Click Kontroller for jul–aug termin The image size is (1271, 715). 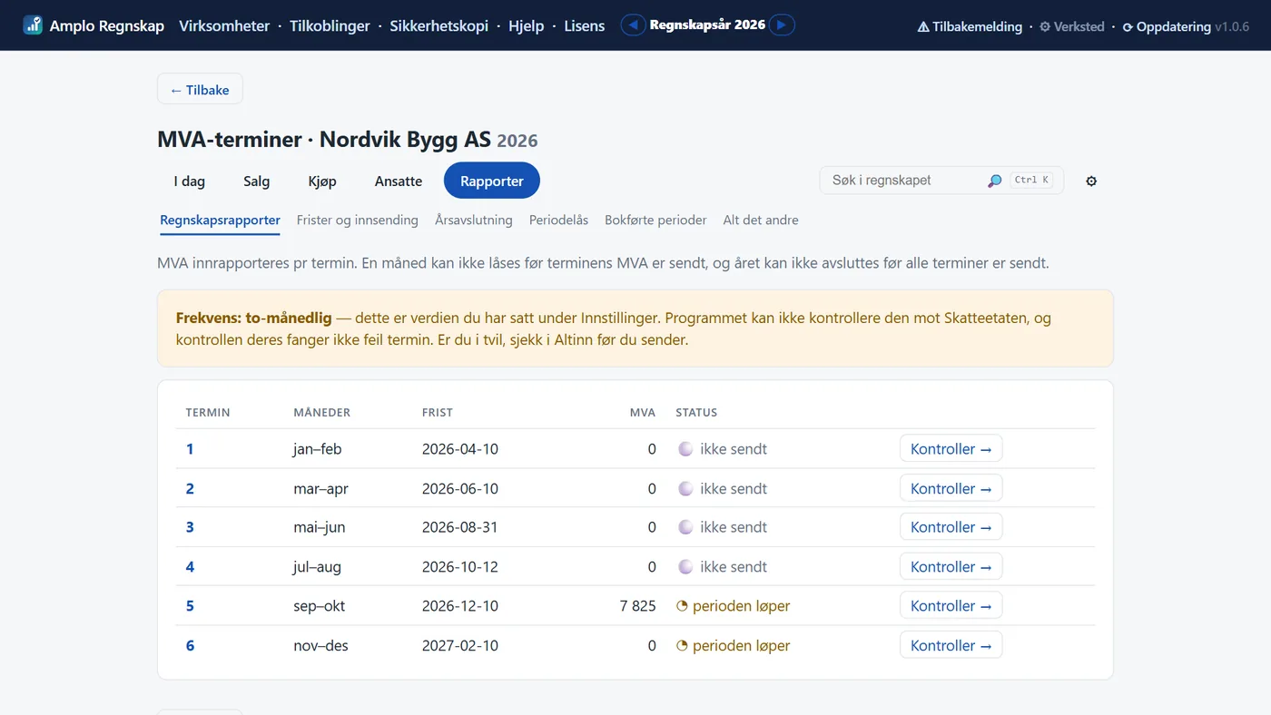[x=951, y=567]
